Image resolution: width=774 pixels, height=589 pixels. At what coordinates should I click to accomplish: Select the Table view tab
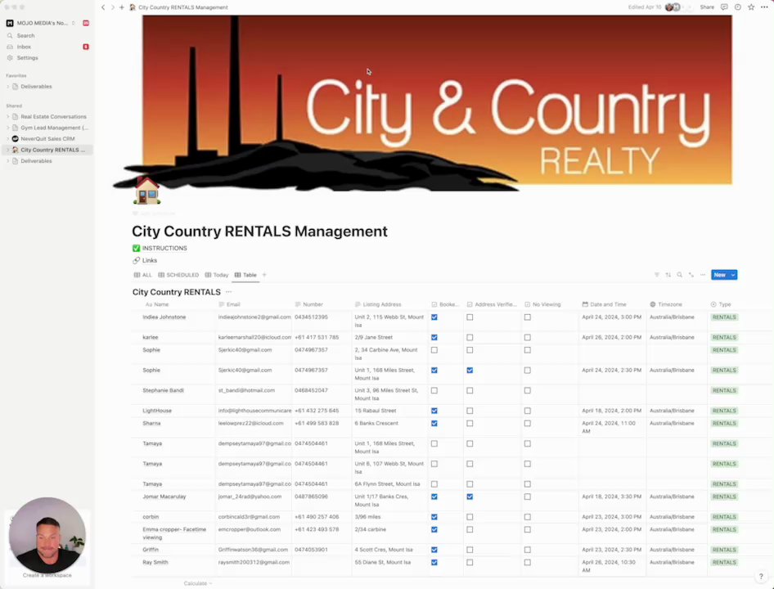point(245,275)
